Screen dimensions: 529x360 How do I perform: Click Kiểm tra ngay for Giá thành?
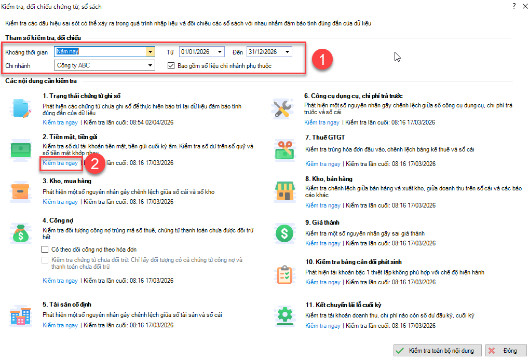tap(323, 243)
